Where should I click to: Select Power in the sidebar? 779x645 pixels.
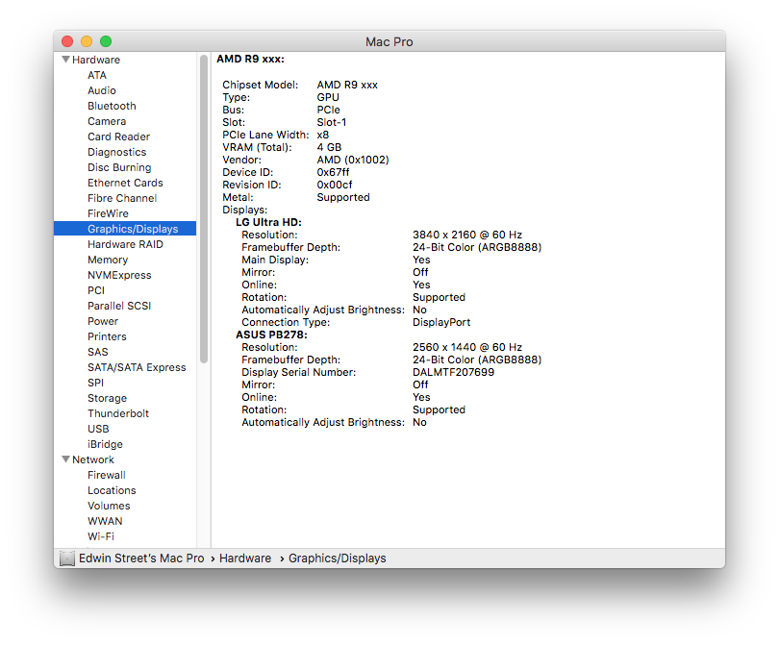point(103,321)
